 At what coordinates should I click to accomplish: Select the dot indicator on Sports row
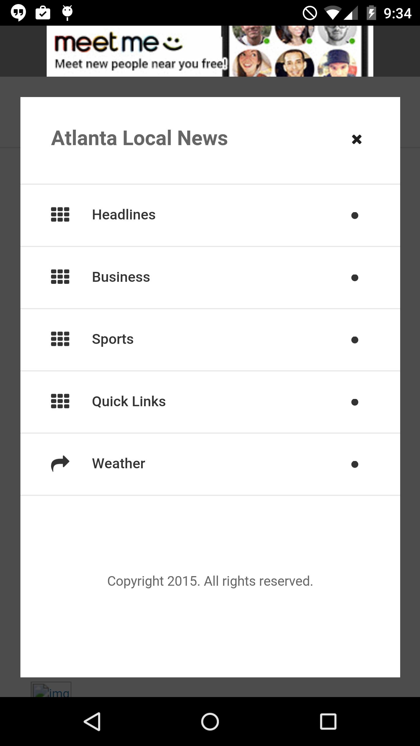[355, 340]
